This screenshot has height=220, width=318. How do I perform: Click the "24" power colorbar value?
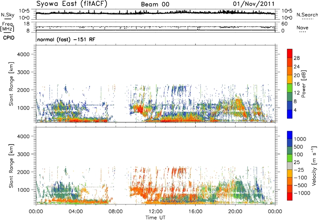(297, 67)
